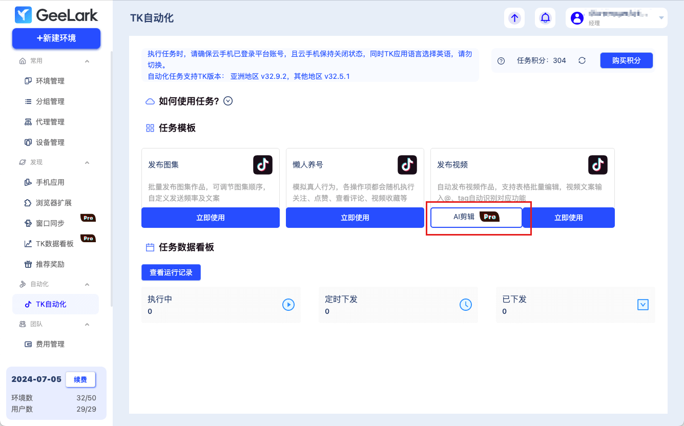
Task: Open the notification bell
Action: [545, 18]
